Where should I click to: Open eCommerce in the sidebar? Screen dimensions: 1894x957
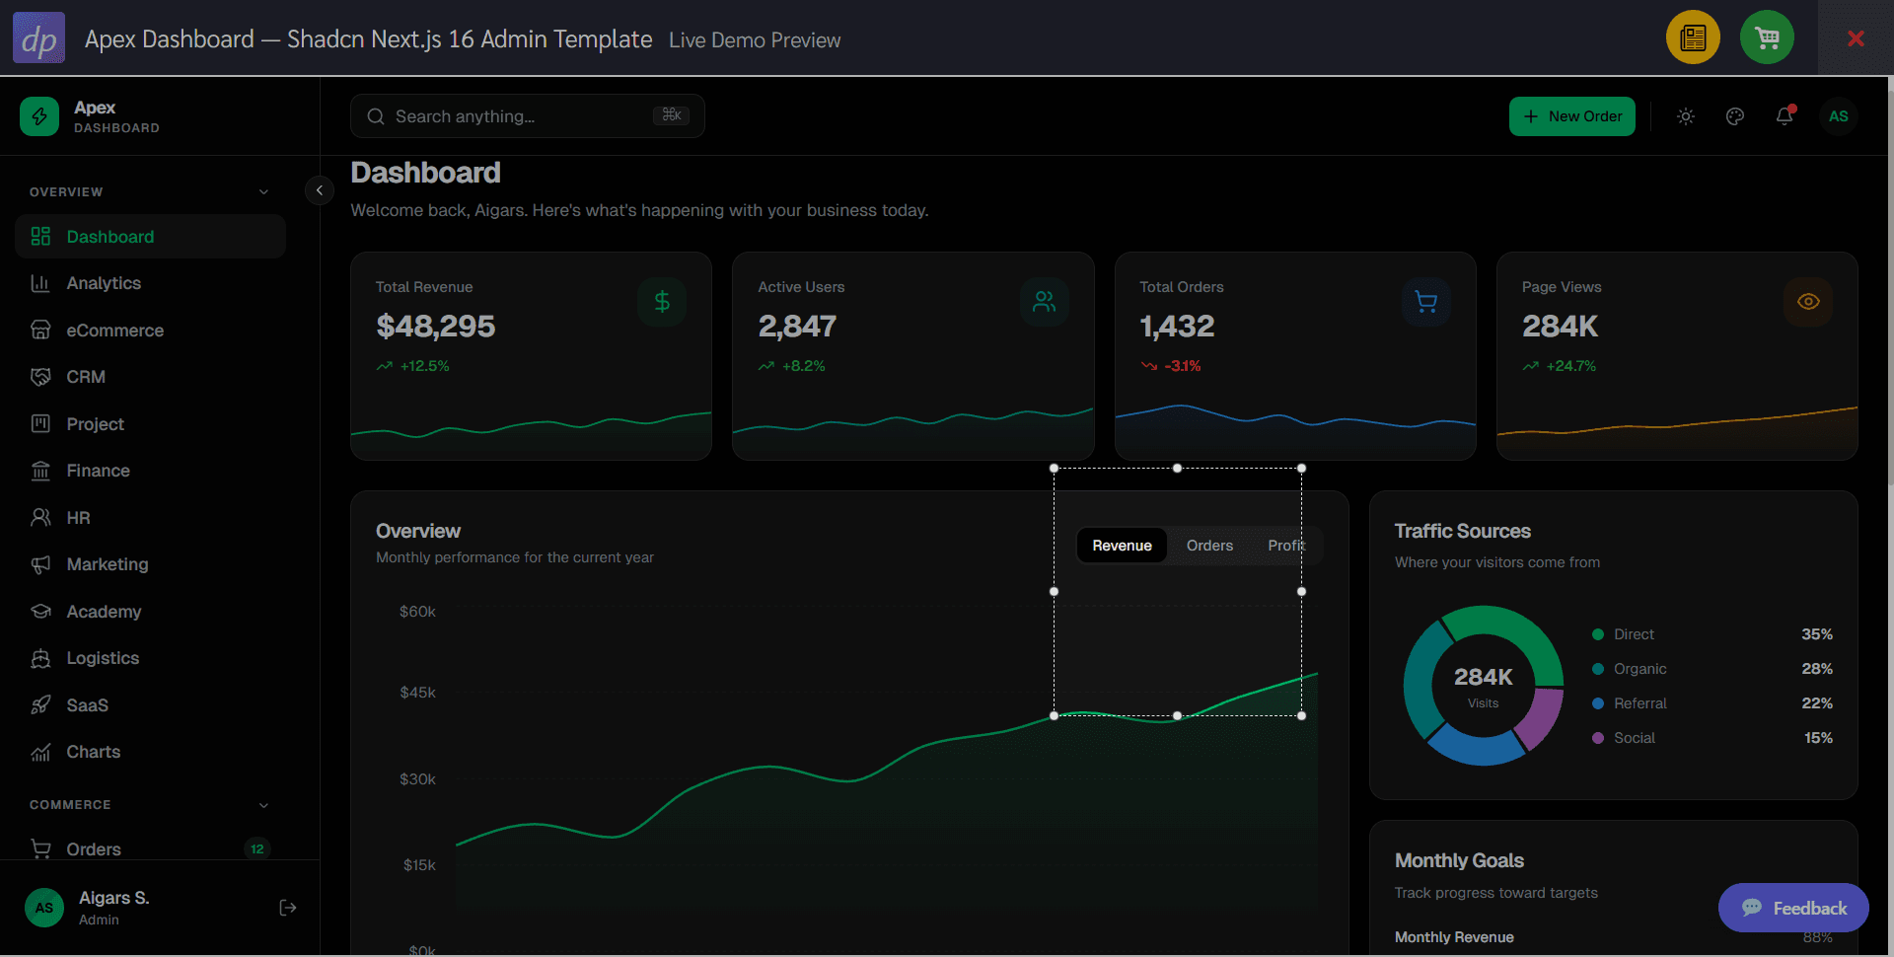(x=150, y=331)
